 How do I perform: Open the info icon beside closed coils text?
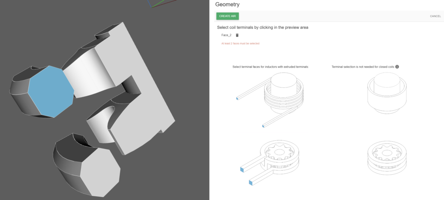[x=397, y=67]
